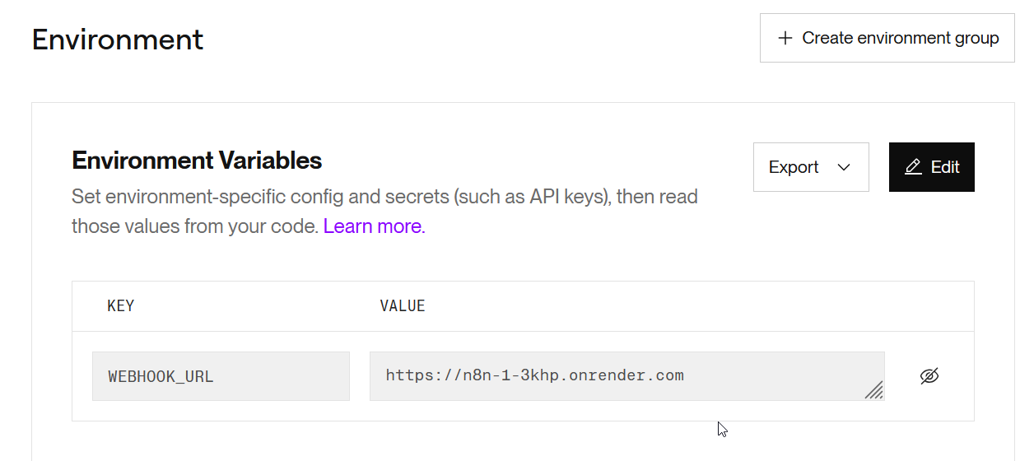
Task: Click the Edit button text
Action: click(945, 167)
